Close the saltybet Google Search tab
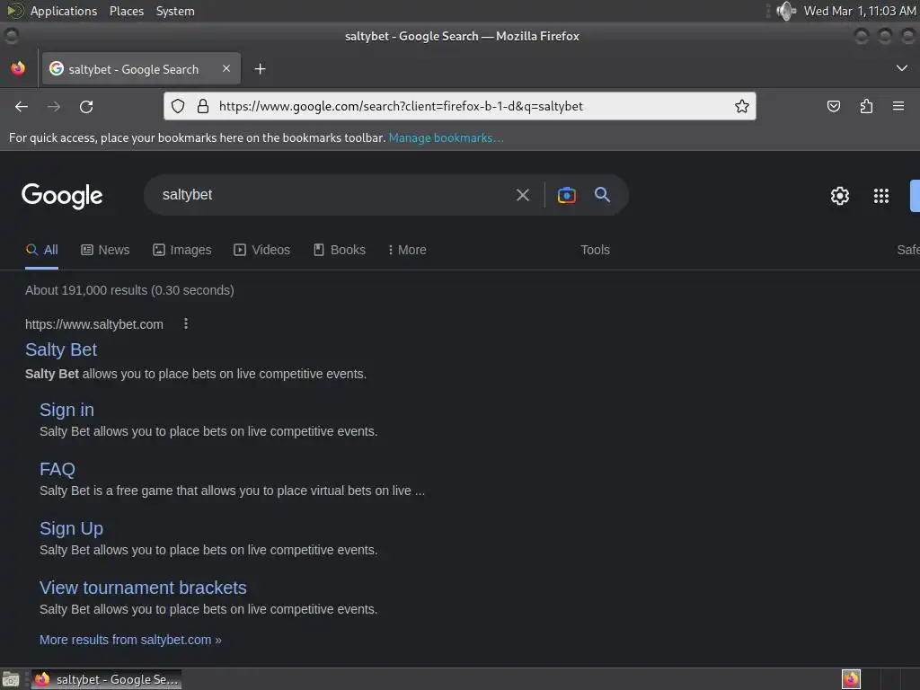The image size is (920, 690). [226, 68]
